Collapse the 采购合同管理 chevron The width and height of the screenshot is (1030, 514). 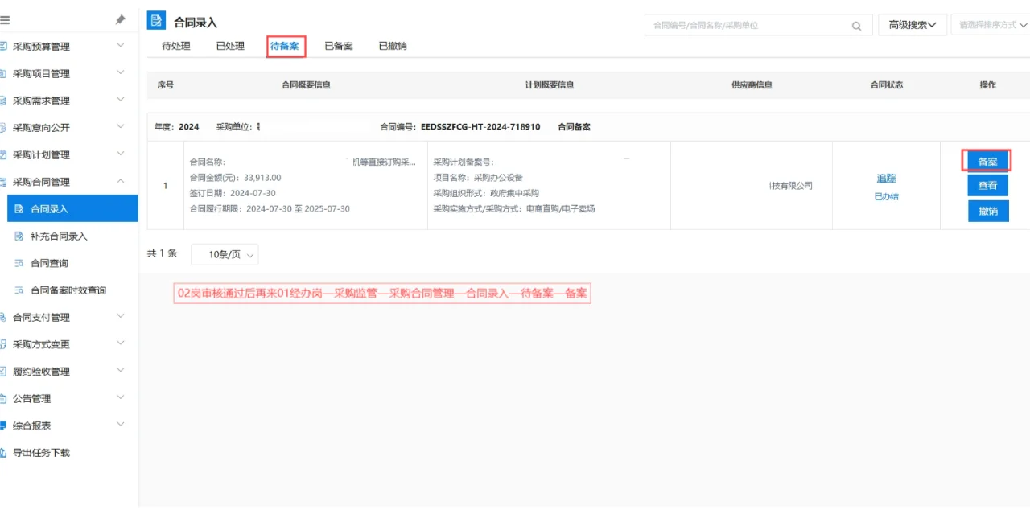point(121,181)
